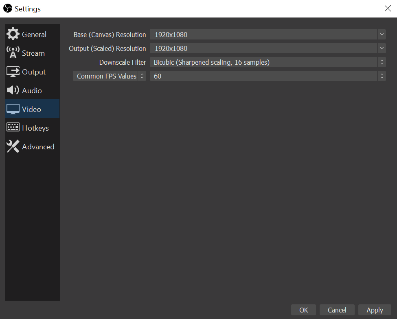Open the FPS value dropdown showing 60
The height and width of the screenshot is (319, 397).
268,76
